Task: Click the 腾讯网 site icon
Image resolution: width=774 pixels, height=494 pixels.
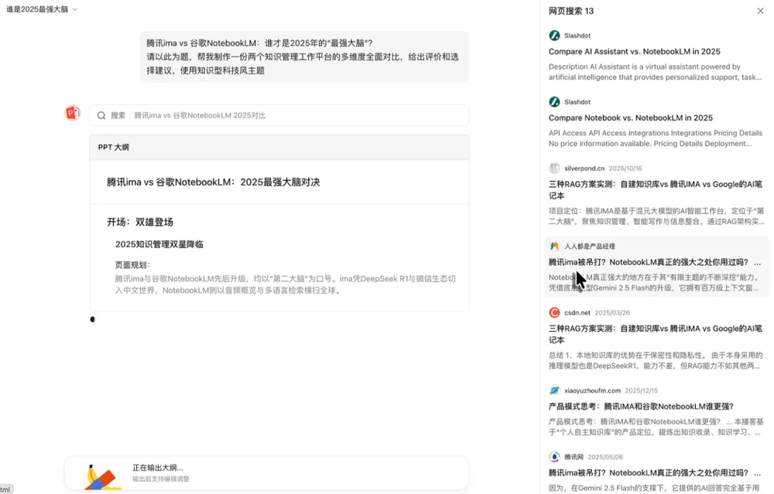Action: click(x=554, y=457)
